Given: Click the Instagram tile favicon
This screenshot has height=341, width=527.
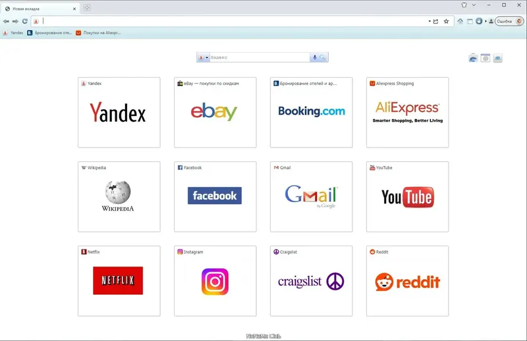Looking at the screenshot, I should coord(180,252).
